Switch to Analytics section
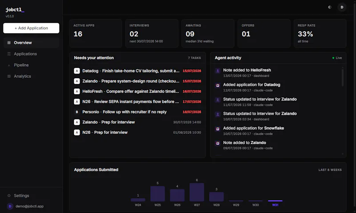Viewport: 356px width, 213px height. 31,76
